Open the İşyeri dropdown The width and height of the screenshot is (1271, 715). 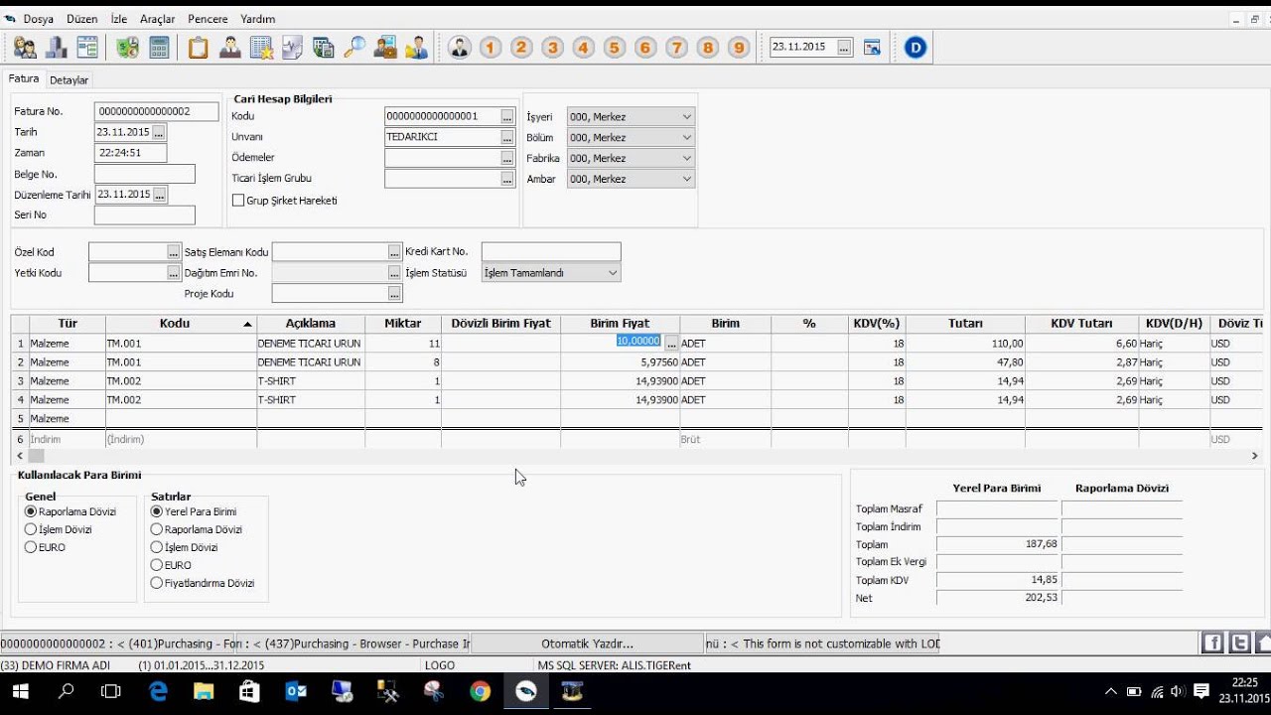pos(631,117)
